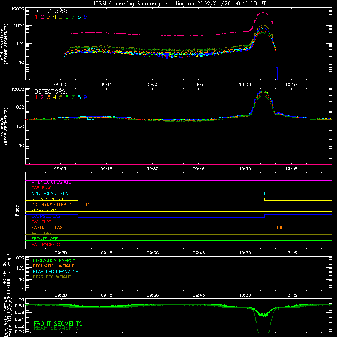Click the 10000 tick on the front segments axis
The width and height of the screenshot is (337, 337).
tap(17, 8)
